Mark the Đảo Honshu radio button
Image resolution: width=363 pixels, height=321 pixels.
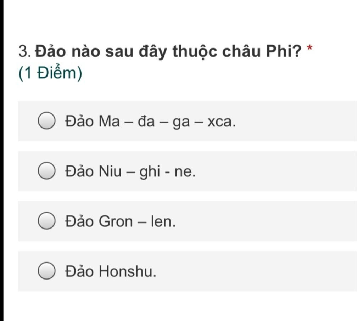(46, 271)
